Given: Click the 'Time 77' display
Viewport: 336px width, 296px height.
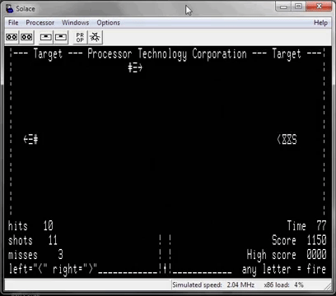Looking at the screenshot, I should tap(306, 226).
